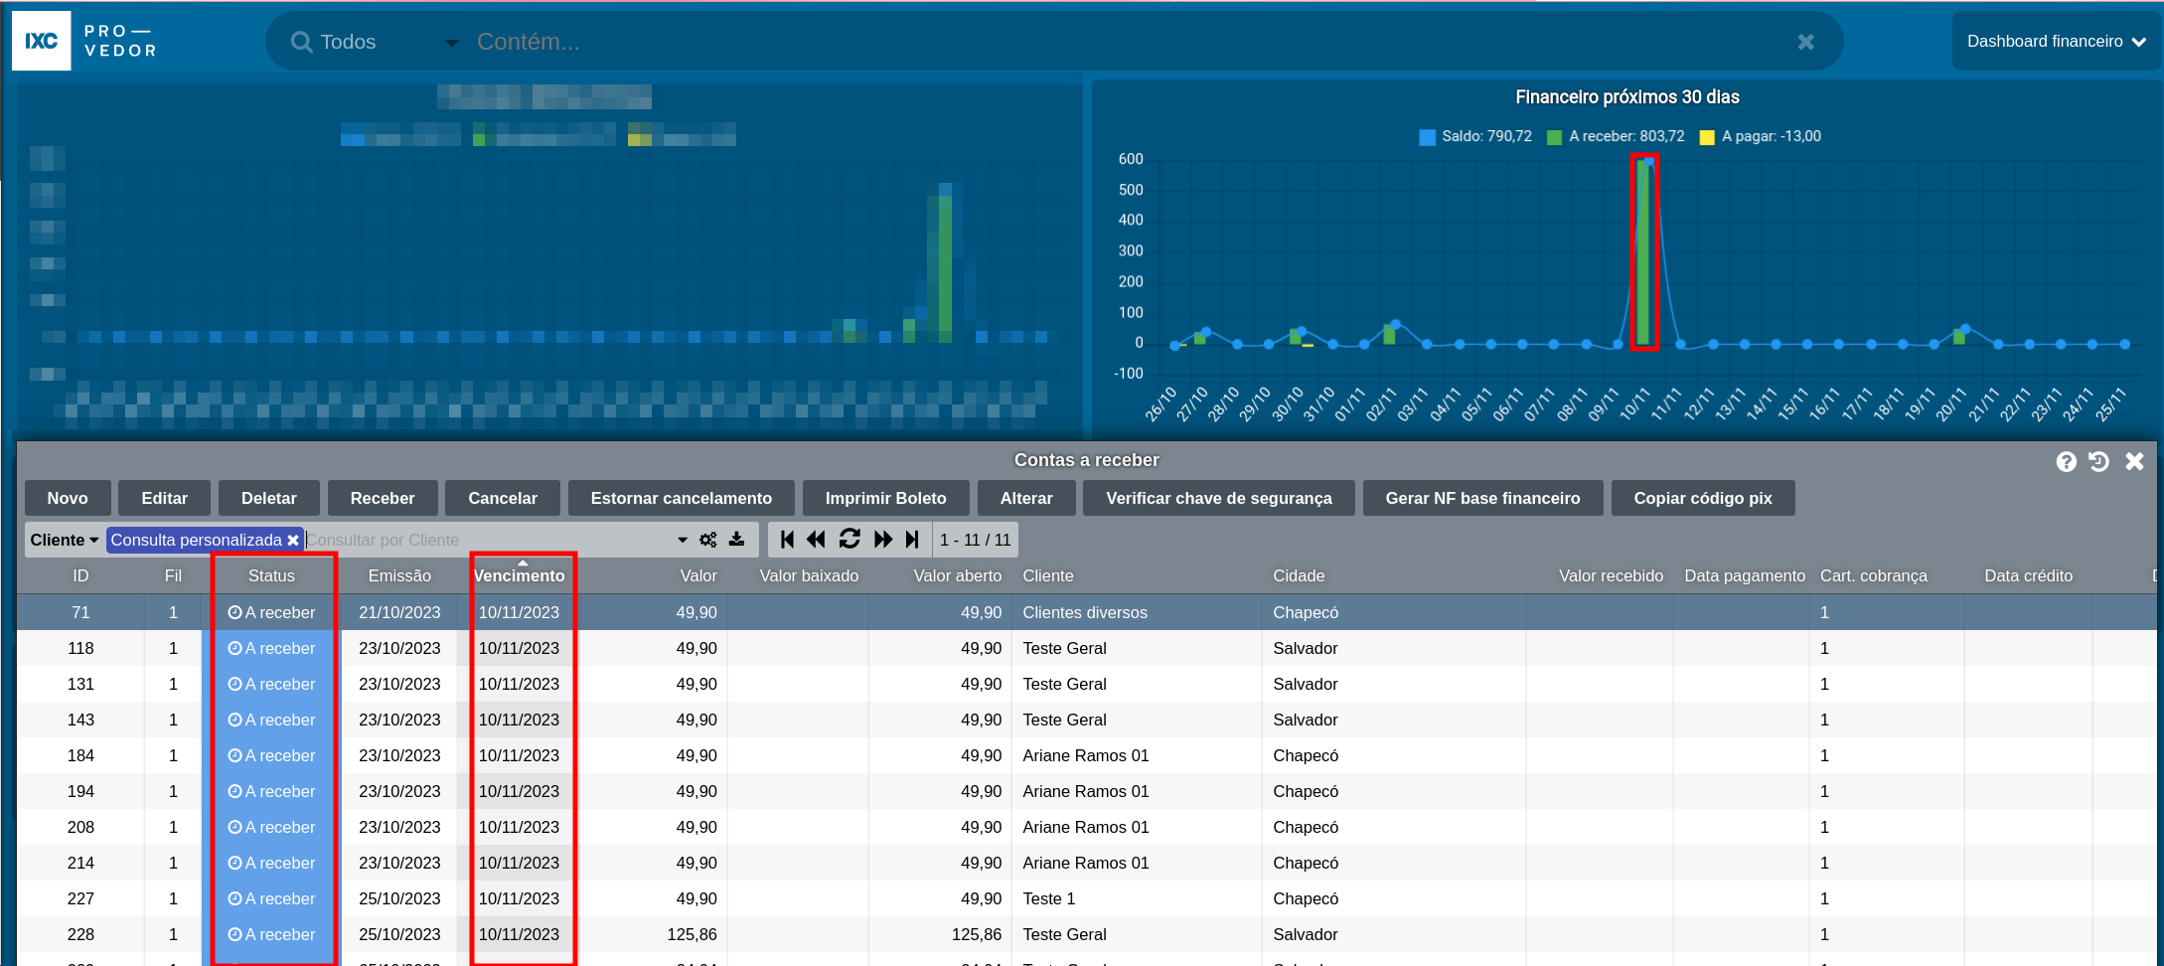Click the Deletar button
The image size is (2164, 966).
tap(269, 498)
